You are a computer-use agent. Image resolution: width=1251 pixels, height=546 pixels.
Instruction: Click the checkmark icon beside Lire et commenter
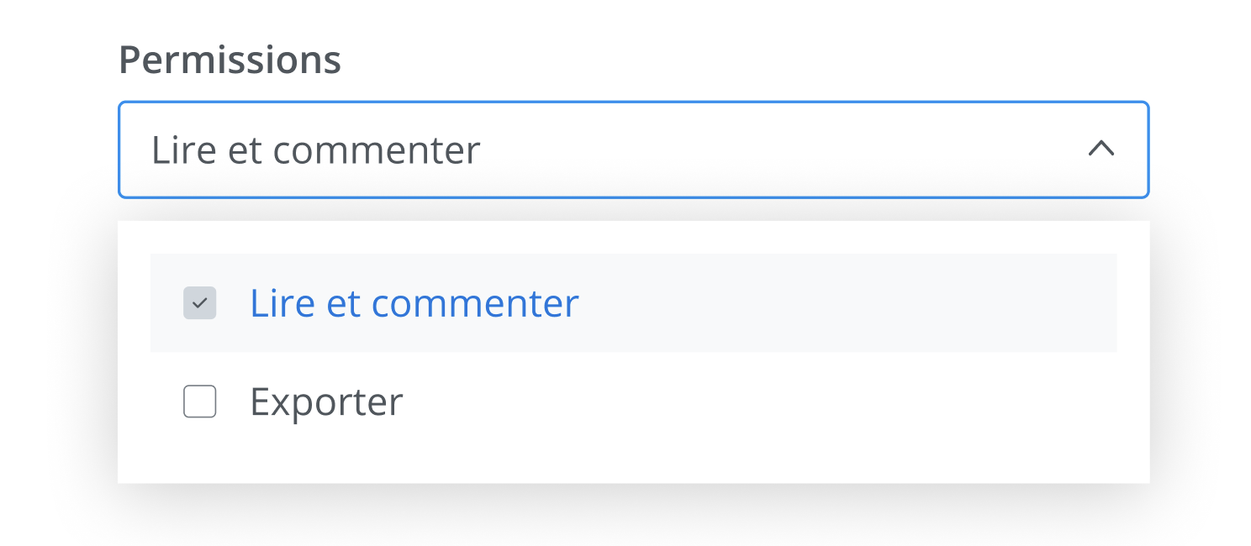click(x=200, y=303)
